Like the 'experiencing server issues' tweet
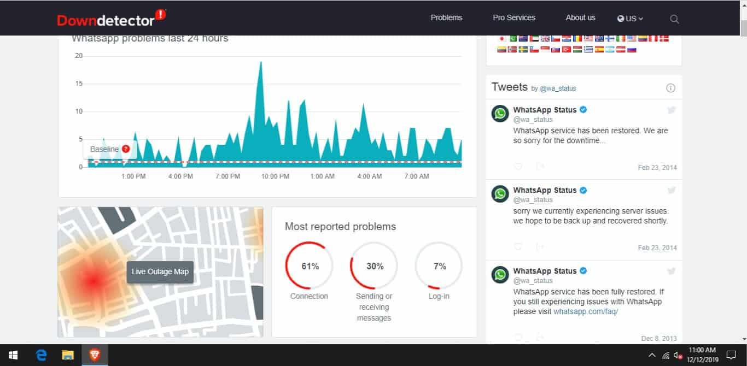747x366 pixels. (x=518, y=247)
